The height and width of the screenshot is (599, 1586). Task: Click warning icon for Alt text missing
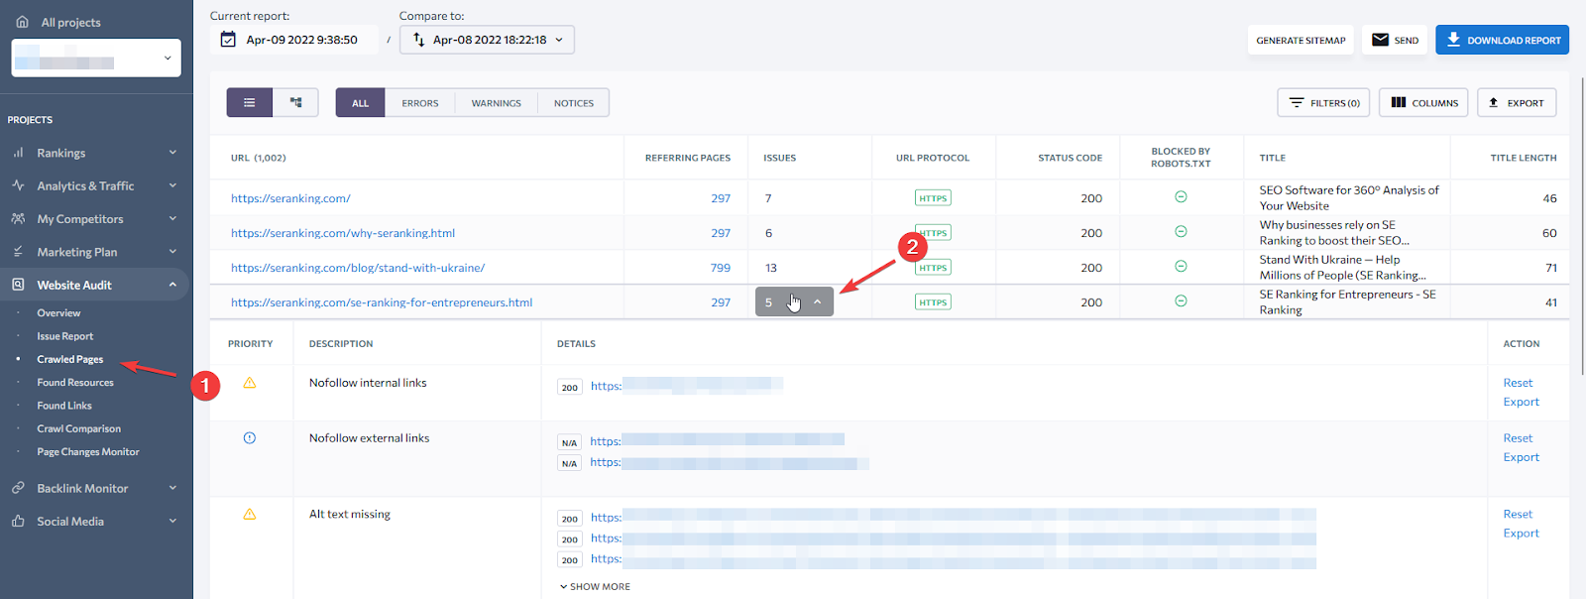pos(250,514)
